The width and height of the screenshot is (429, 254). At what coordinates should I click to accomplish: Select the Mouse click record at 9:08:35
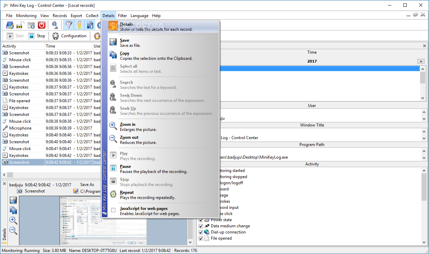coord(51,60)
